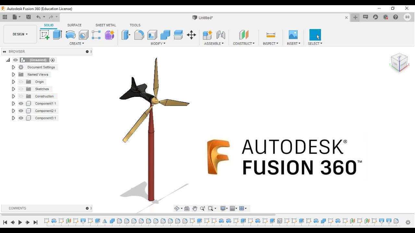Expand the Document Settings node

click(x=13, y=67)
